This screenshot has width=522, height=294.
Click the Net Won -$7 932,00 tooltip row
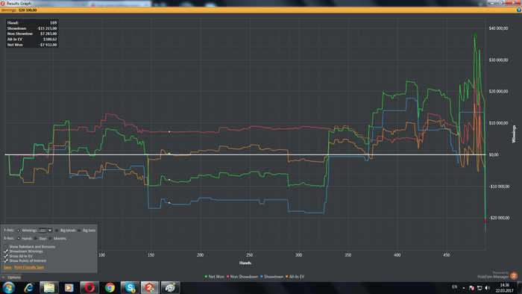[32, 45]
